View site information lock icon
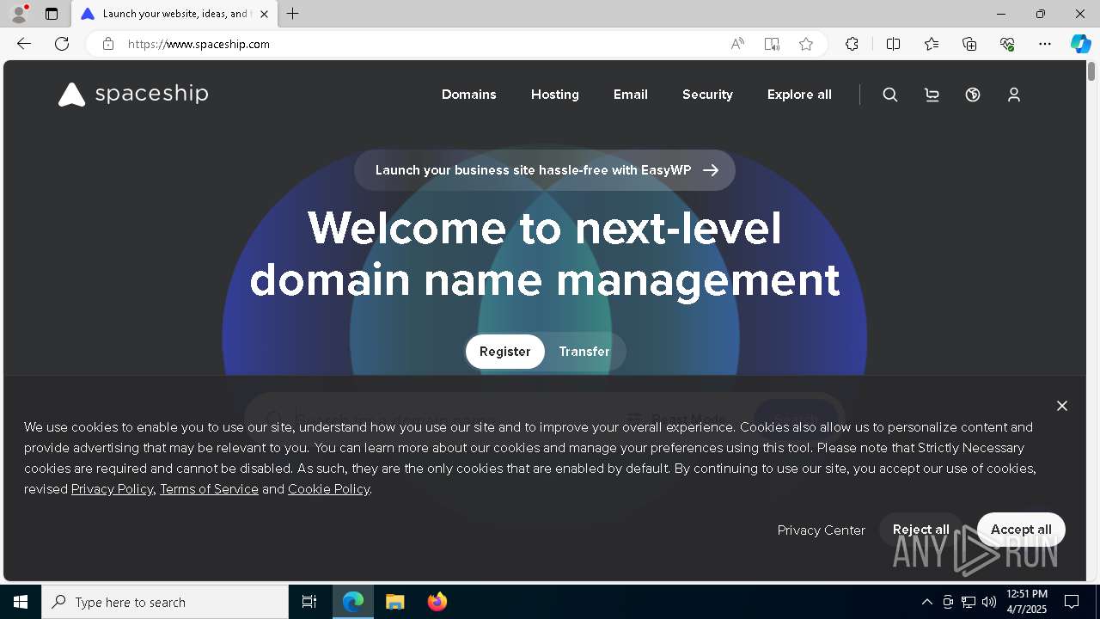1100x619 pixels. pos(107,44)
